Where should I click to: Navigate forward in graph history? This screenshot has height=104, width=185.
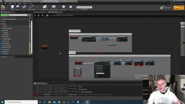(x=42, y=15)
